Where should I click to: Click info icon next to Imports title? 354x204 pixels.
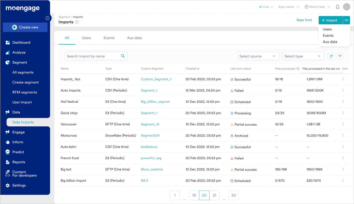pos(77,22)
